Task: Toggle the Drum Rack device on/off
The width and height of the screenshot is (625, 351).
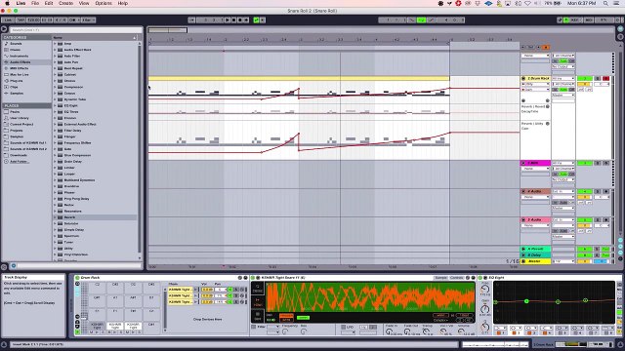Action: pyautogui.click(x=77, y=277)
